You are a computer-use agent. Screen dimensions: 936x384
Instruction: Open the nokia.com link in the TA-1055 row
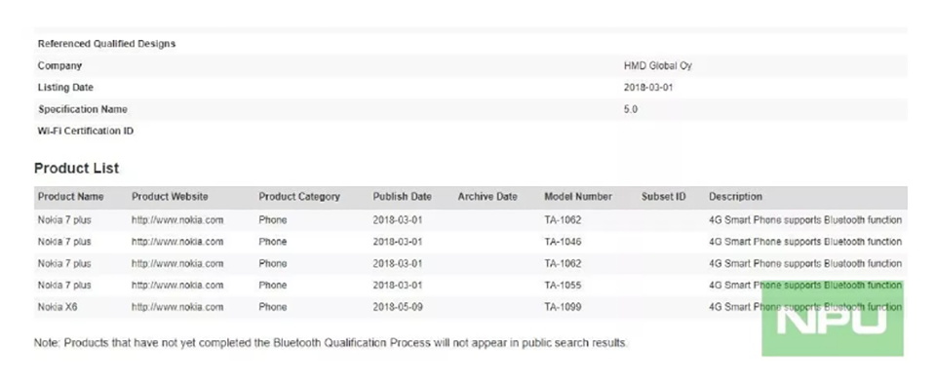(177, 286)
